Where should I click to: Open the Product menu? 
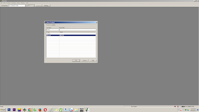tap(8, 3)
